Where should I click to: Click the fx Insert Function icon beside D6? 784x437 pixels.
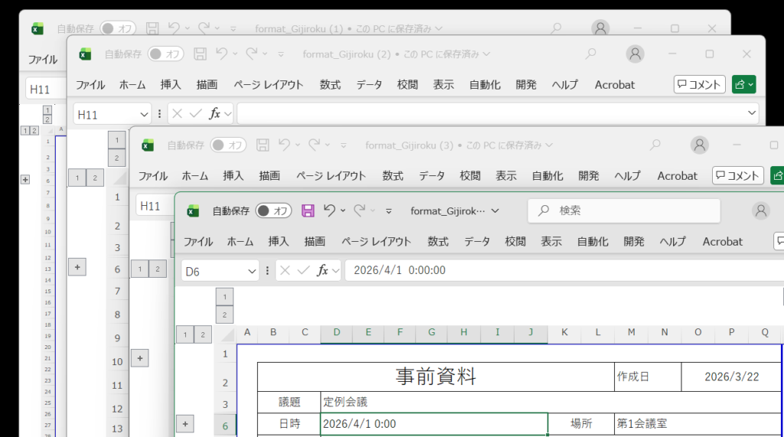pos(323,270)
